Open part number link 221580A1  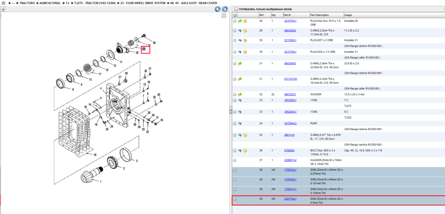290,40
